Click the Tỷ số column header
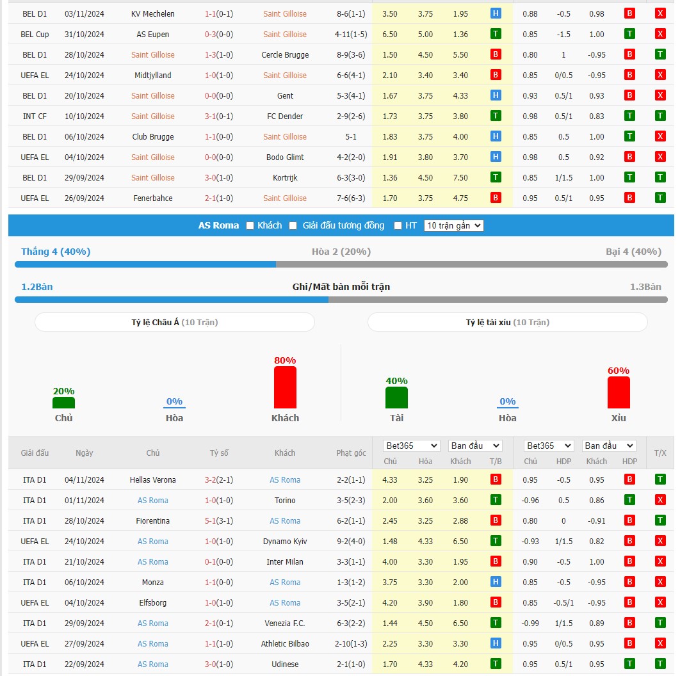 pyautogui.click(x=219, y=453)
